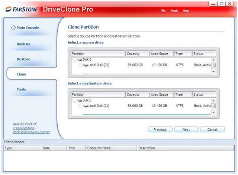Click the Main Console home icon
This screenshot has width=238, height=175.
[13, 27]
